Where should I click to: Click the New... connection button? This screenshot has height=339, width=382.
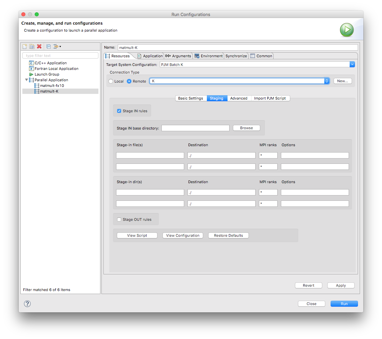click(343, 81)
